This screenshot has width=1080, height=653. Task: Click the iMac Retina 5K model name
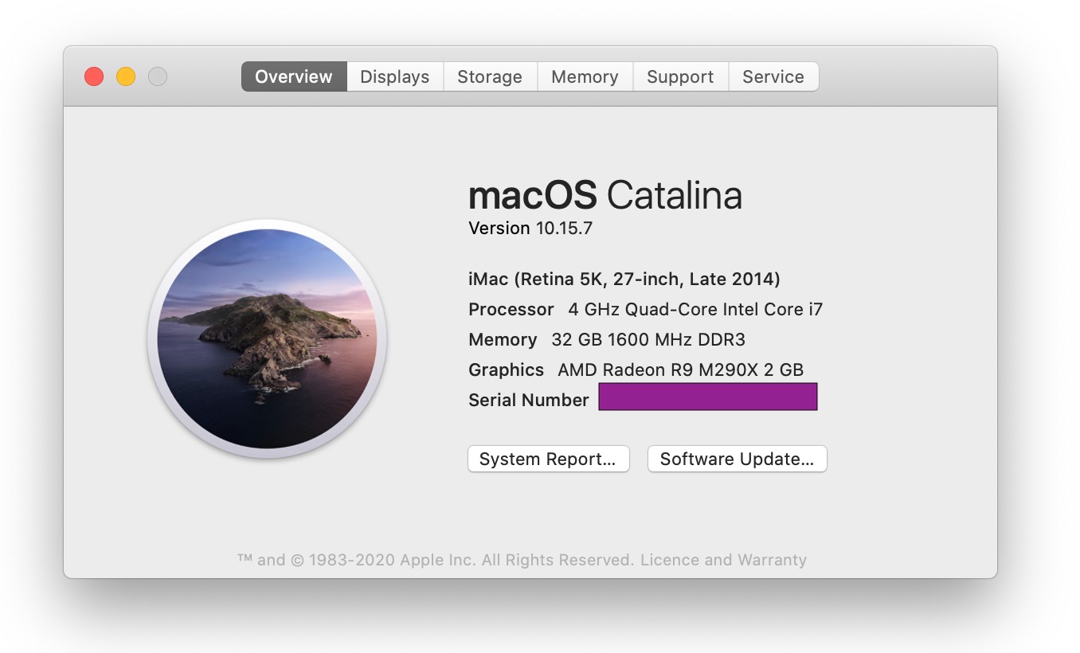pyautogui.click(x=624, y=279)
